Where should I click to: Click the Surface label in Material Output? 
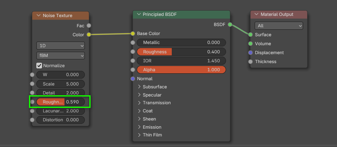pyautogui.click(x=263, y=35)
